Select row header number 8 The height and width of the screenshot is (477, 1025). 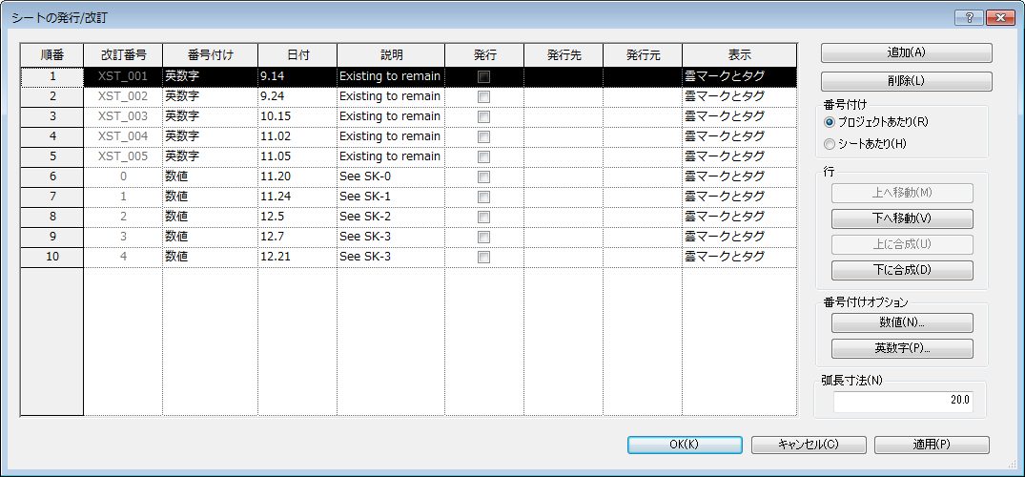click(x=52, y=218)
